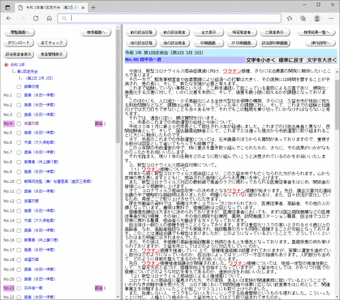
Task: Open No.2 議長（永田一伴君） link
Action: pos(40,105)
